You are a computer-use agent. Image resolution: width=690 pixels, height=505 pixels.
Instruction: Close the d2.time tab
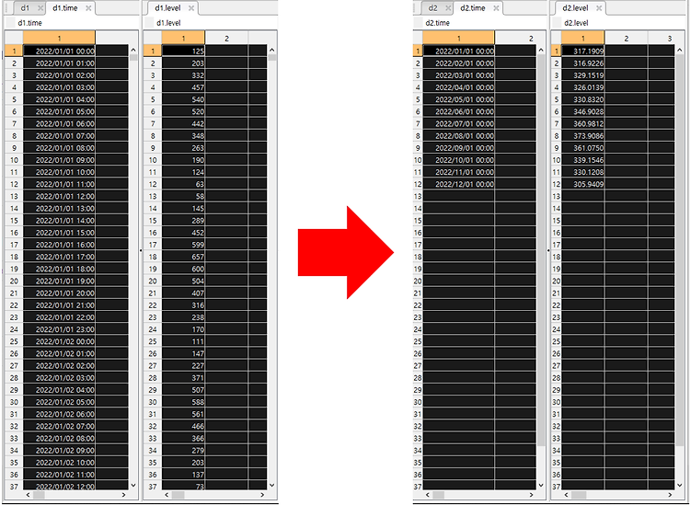497,8
